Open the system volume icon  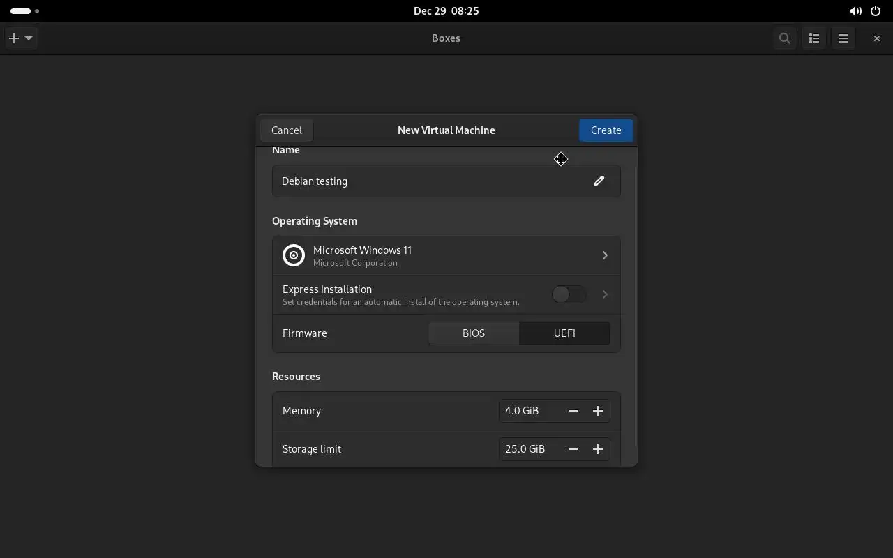[855, 11]
